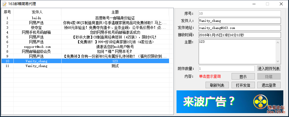Open the 打开发信 compose window

coord(243,85)
